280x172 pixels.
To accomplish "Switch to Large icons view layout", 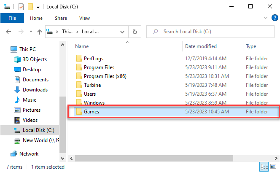I will tap(273, 167).
